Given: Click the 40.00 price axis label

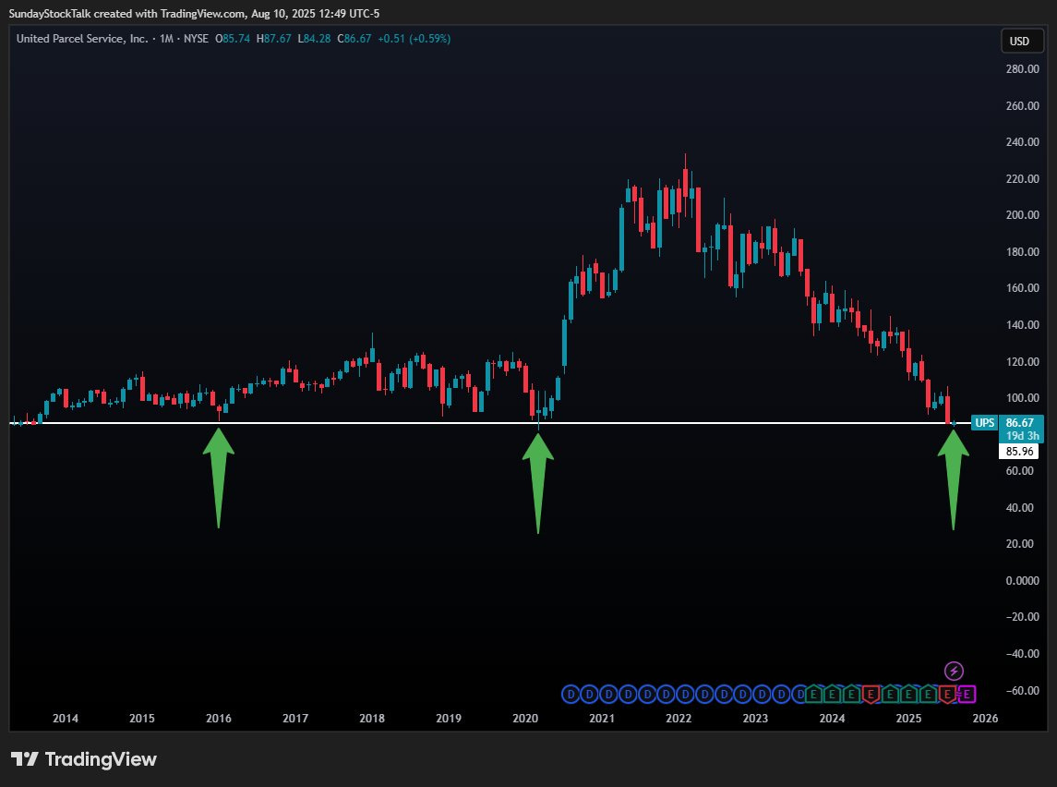Looking at the screenshot, I should click(x=1019, y=507).
